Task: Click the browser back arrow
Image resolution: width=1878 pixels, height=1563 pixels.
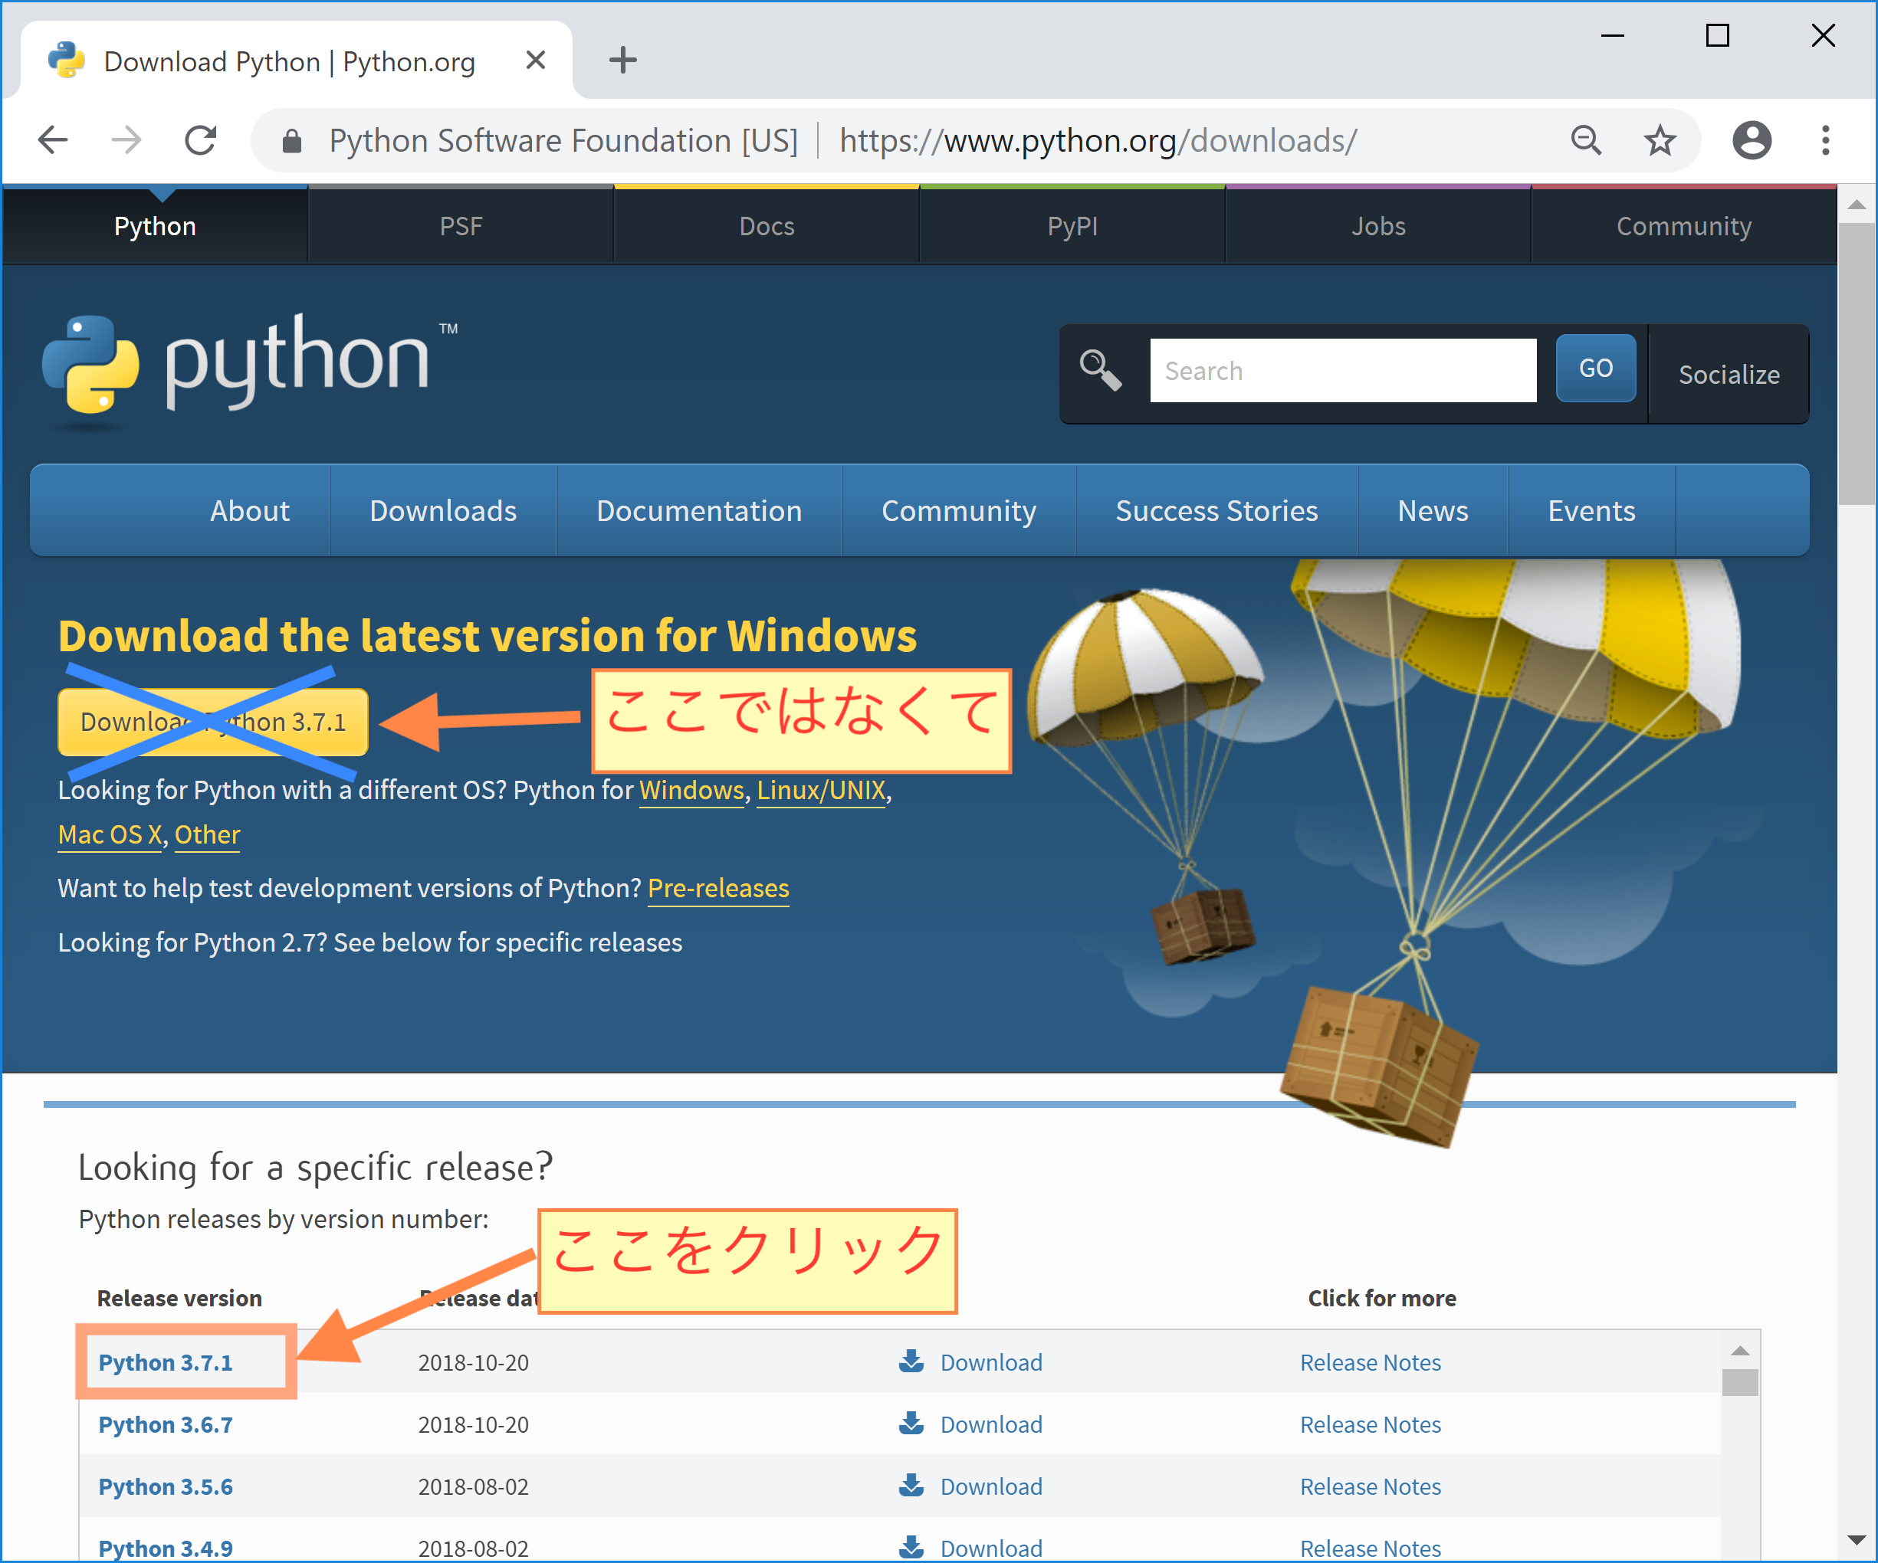Action: tap(54, 140)
